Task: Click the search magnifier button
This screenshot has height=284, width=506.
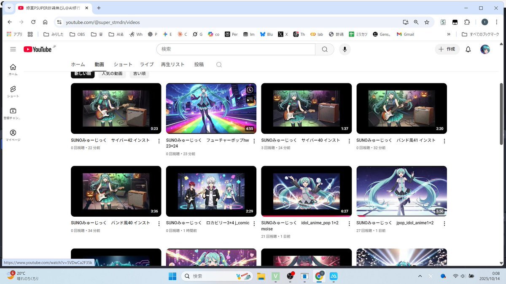Action: coord(325,49)
